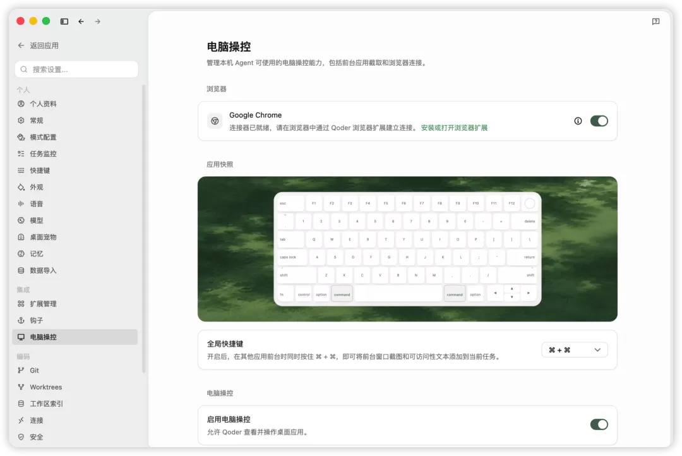The image size is (682, 456).
Task: Click the 任务监控 task monitor icon
Action: click(21, 153)
